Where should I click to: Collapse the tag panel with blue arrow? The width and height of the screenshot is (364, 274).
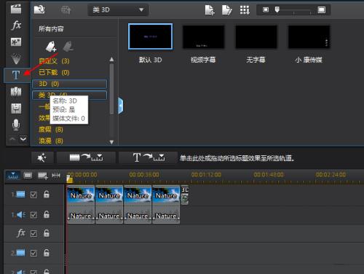click(x=121, y=106)
